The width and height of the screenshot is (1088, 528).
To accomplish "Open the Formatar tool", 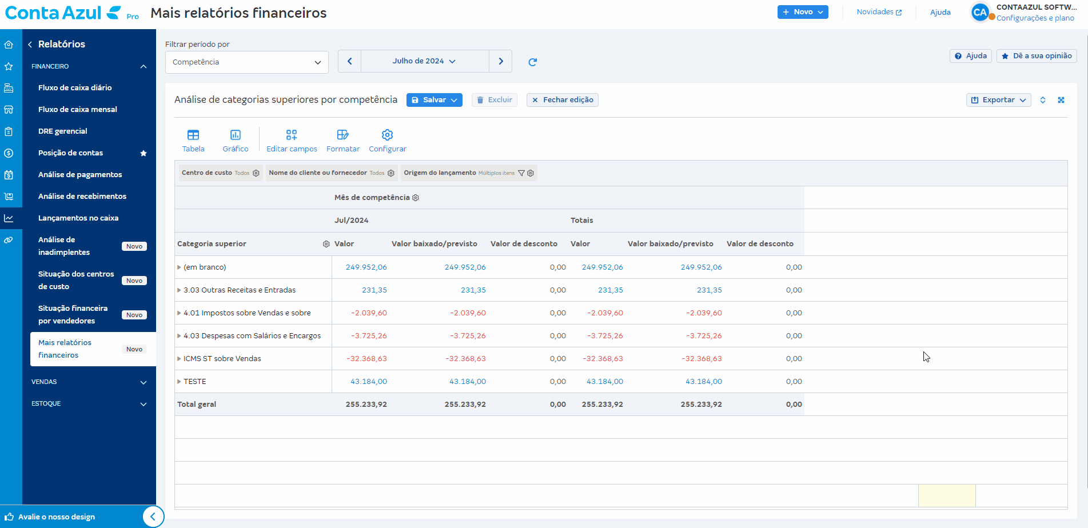I will [x=343, y=141].
